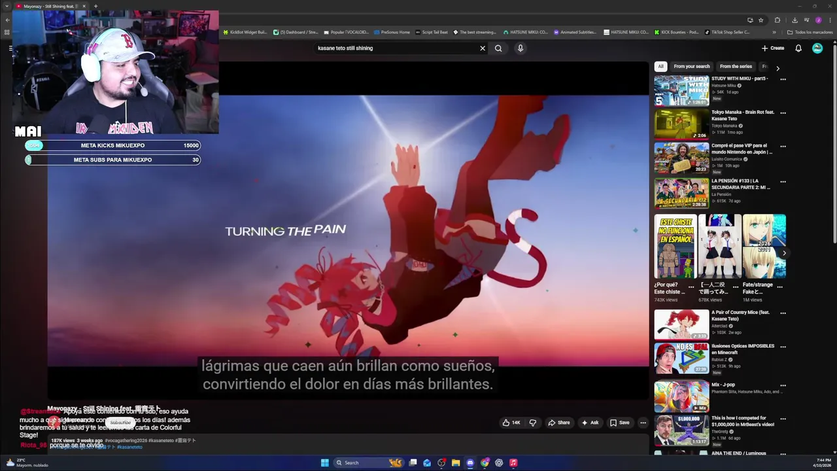Open Apple Music from taskbar

tap(513, 462)
